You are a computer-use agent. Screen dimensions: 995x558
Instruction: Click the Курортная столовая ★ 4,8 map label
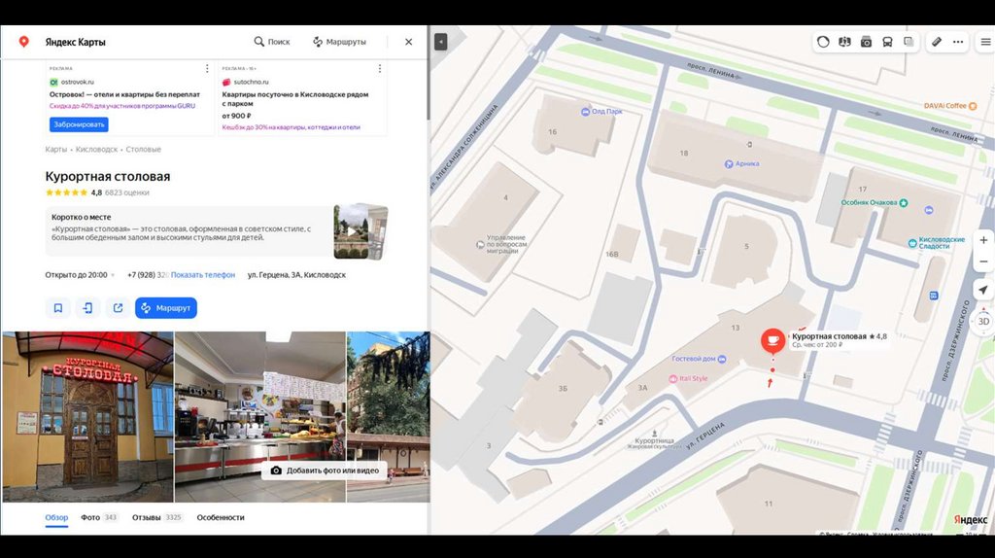[x=839, y=336]
